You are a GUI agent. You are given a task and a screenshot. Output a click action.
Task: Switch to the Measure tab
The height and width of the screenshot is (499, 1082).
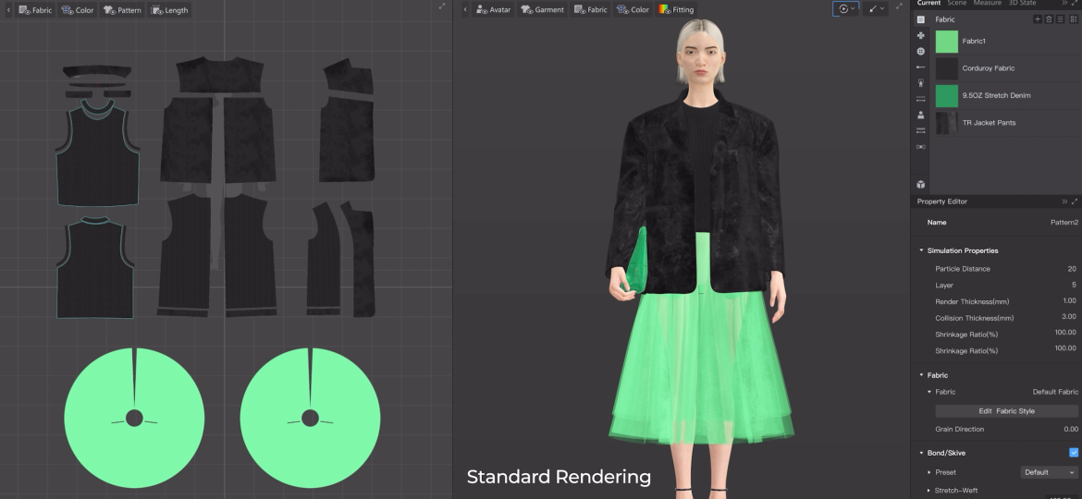[x=988, y=4]
